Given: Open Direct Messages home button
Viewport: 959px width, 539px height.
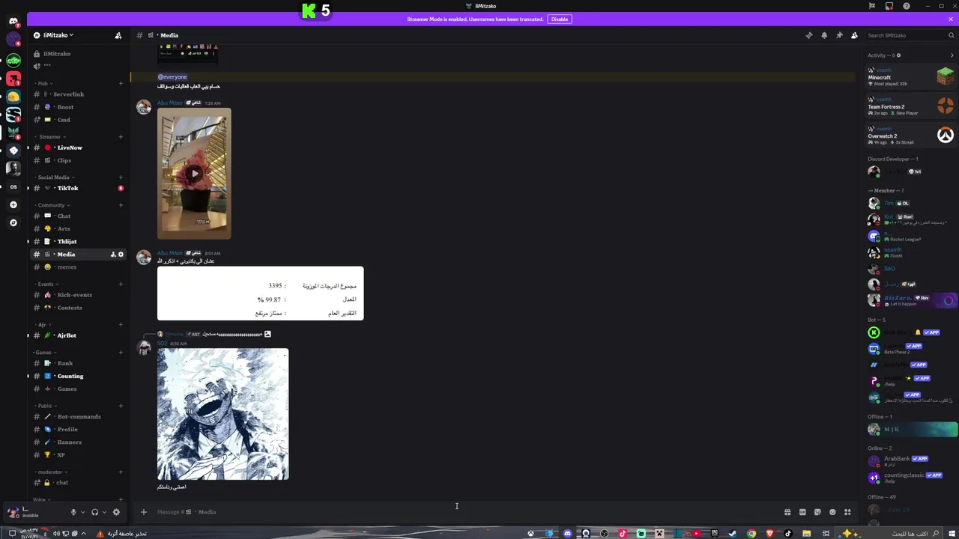Looking at the screenshot, I should click(x=13, y=22).
